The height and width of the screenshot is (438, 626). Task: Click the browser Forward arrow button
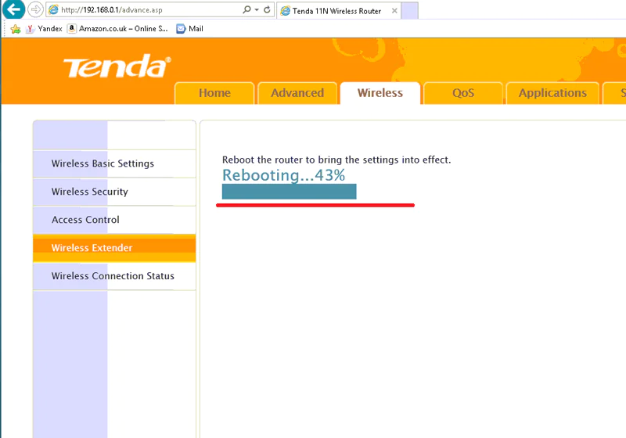[35, 9]
